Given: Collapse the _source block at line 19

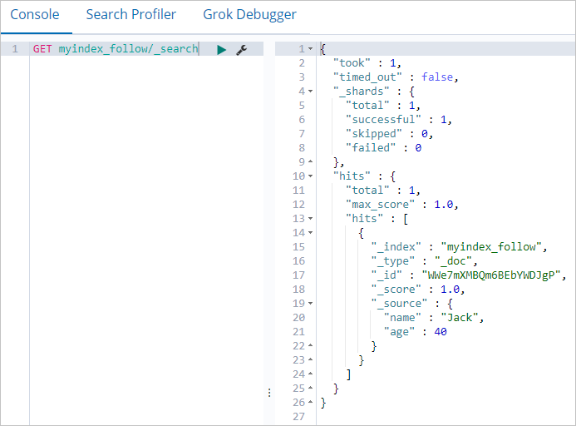Looking at the screenshot, I should tap(310, 303).
